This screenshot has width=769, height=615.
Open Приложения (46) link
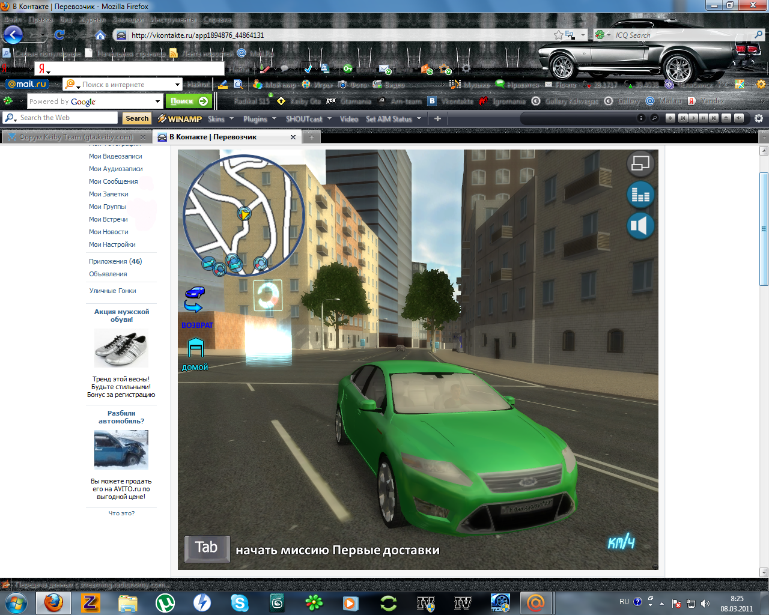coord(115,261)
